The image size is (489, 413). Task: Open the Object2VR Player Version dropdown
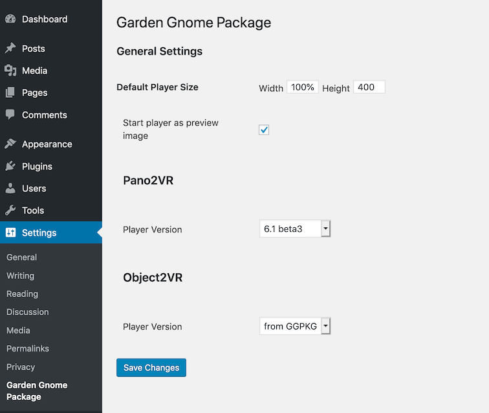[x=295, y=326]
